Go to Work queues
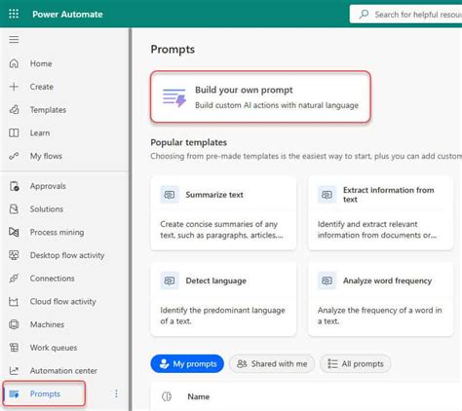This screenshot has width=462, height=411. [54, 348]
